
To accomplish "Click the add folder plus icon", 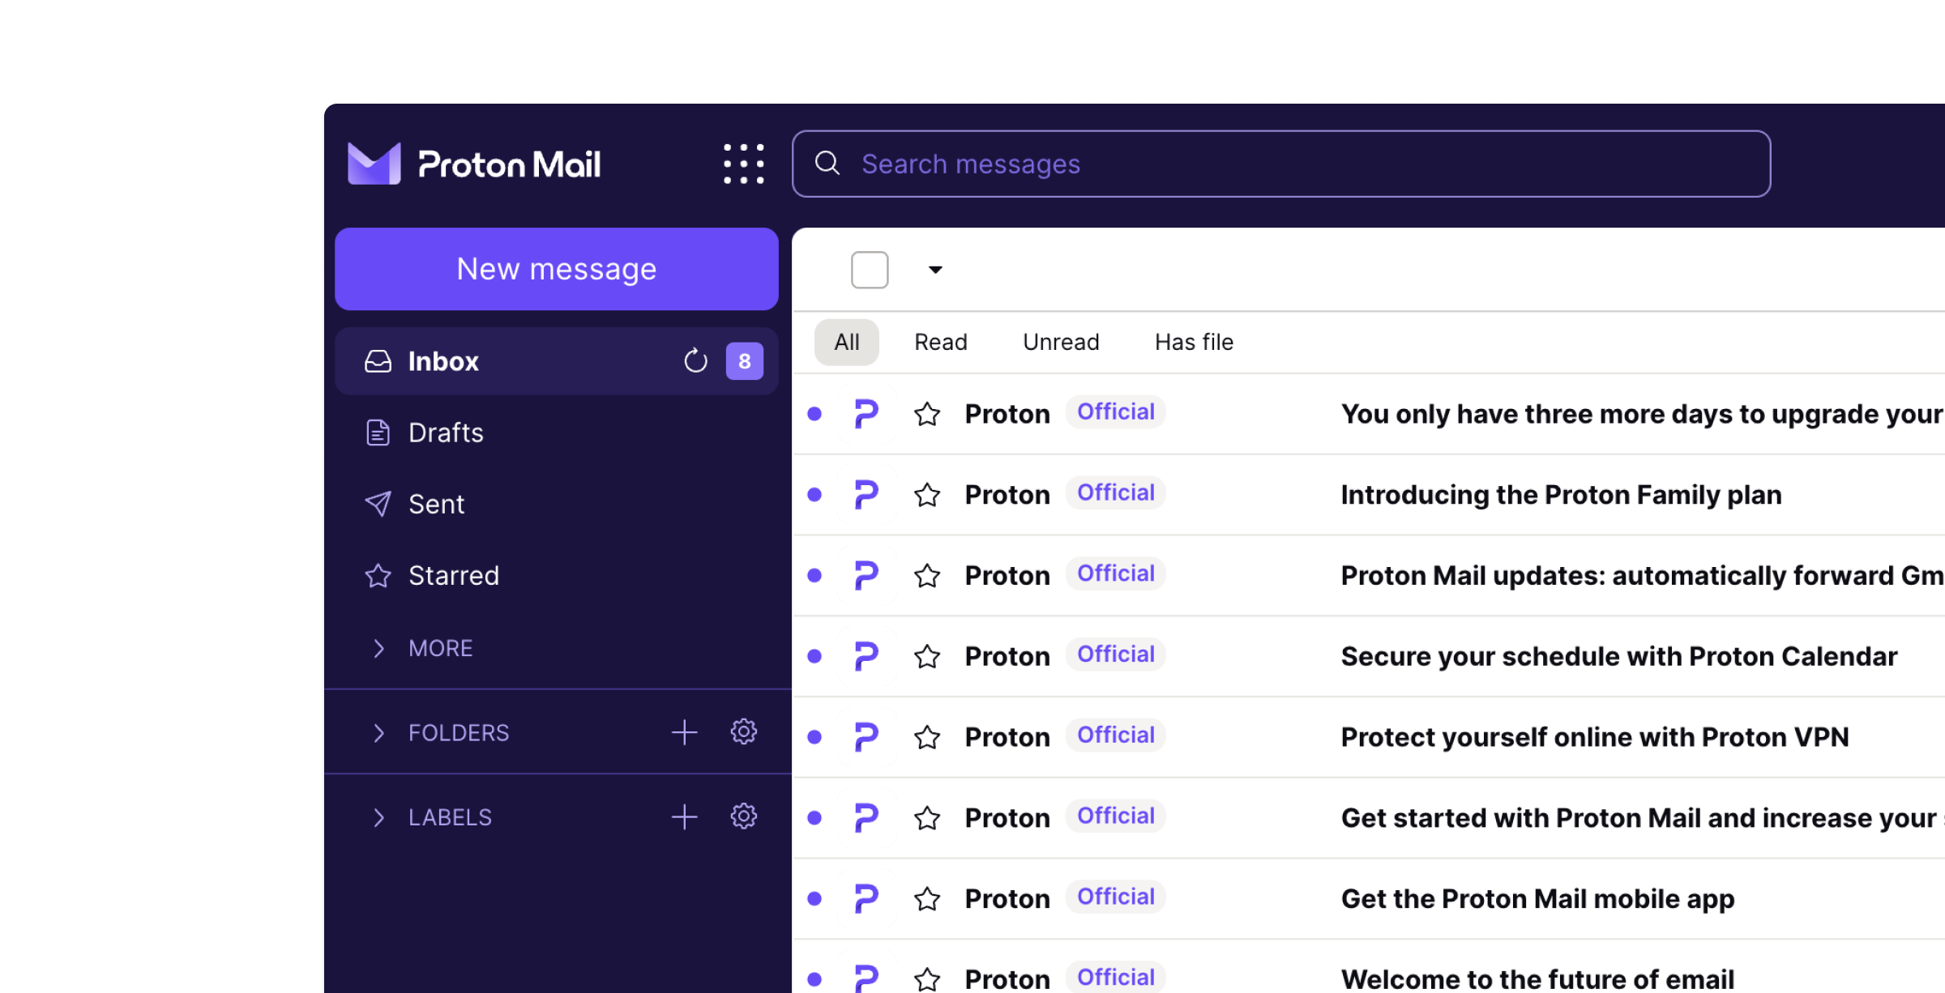I will pyautogui.click(x=684, y=732).
